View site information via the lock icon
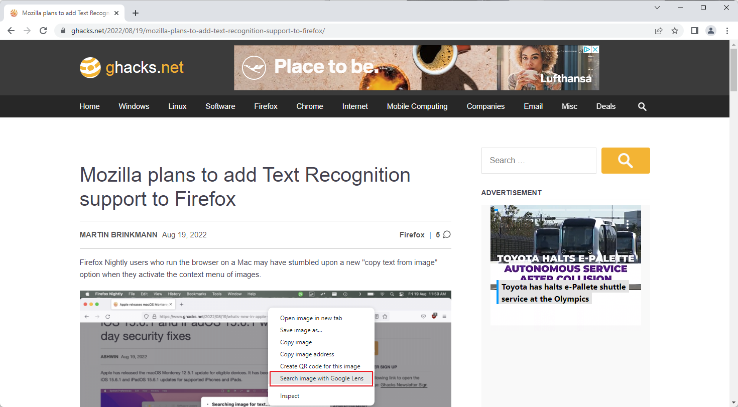Screen dimensions: 738x407 coord(63,31)
